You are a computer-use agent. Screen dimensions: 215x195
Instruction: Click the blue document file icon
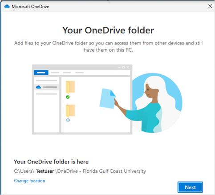click(x=107, y=98)
